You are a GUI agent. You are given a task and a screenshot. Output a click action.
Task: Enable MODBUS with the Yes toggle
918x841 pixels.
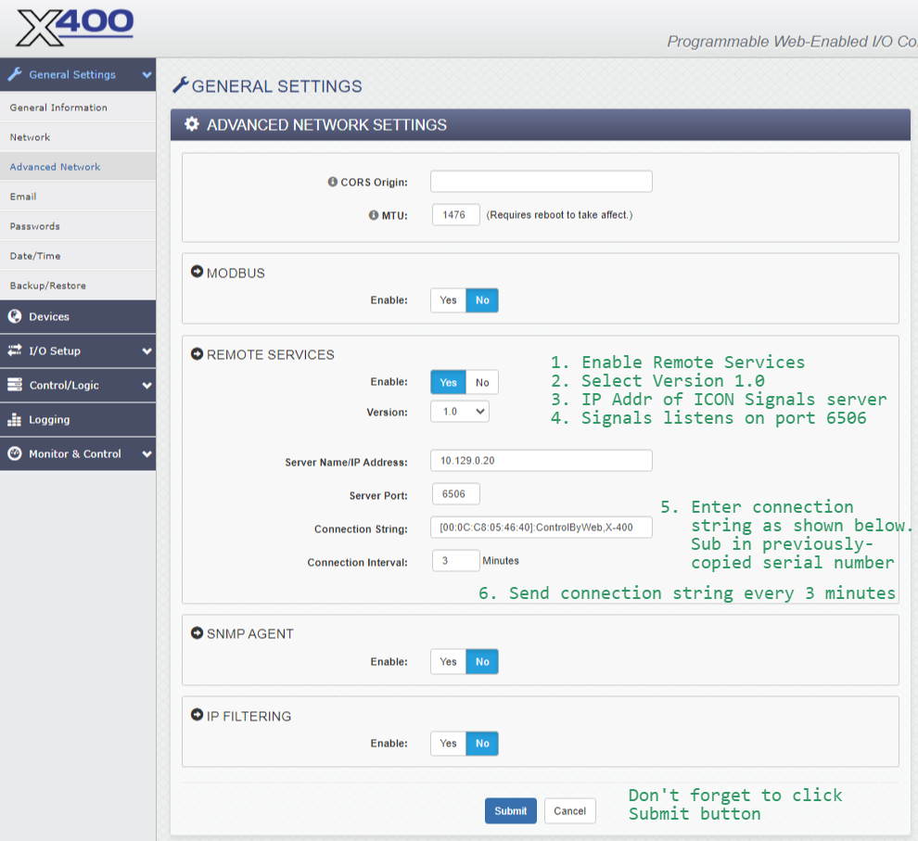pos(448,300)
